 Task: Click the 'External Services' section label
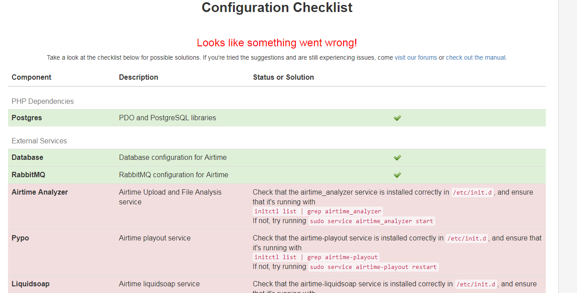tap(39, 141)
